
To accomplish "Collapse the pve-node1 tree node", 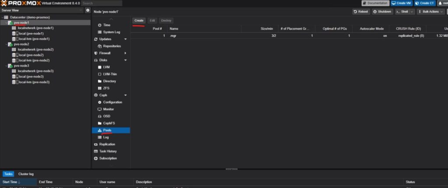I will click(x=7, y=23).
